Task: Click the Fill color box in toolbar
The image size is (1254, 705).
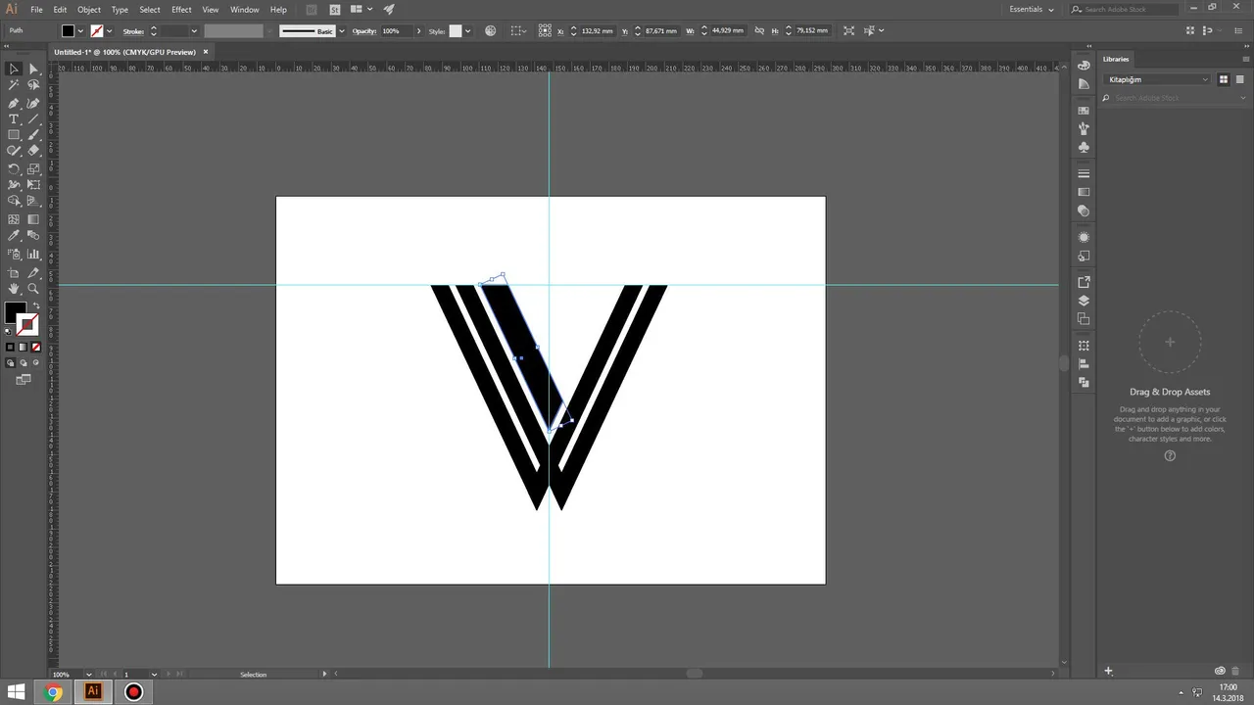Action: [15, 312]
